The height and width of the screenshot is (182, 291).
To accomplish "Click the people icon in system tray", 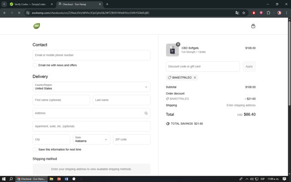I will pyautogui.click(x=241, y=179).
